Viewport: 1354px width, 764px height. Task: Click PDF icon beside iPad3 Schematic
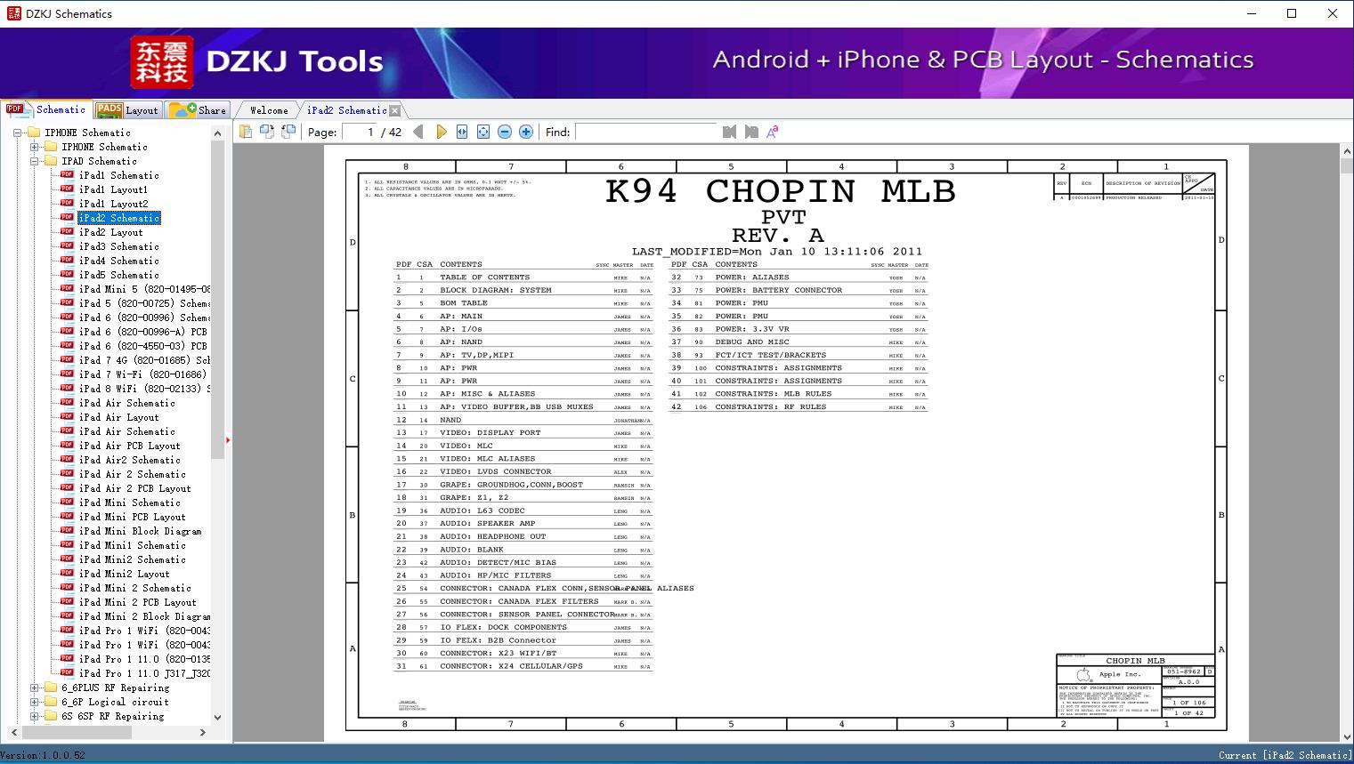click(x=67, y=246)
